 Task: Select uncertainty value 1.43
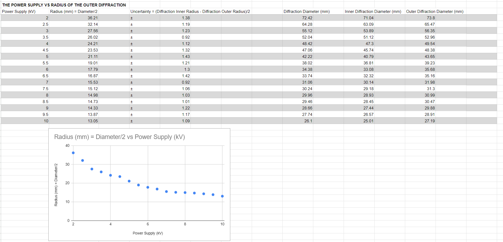(x=186, y=56)
